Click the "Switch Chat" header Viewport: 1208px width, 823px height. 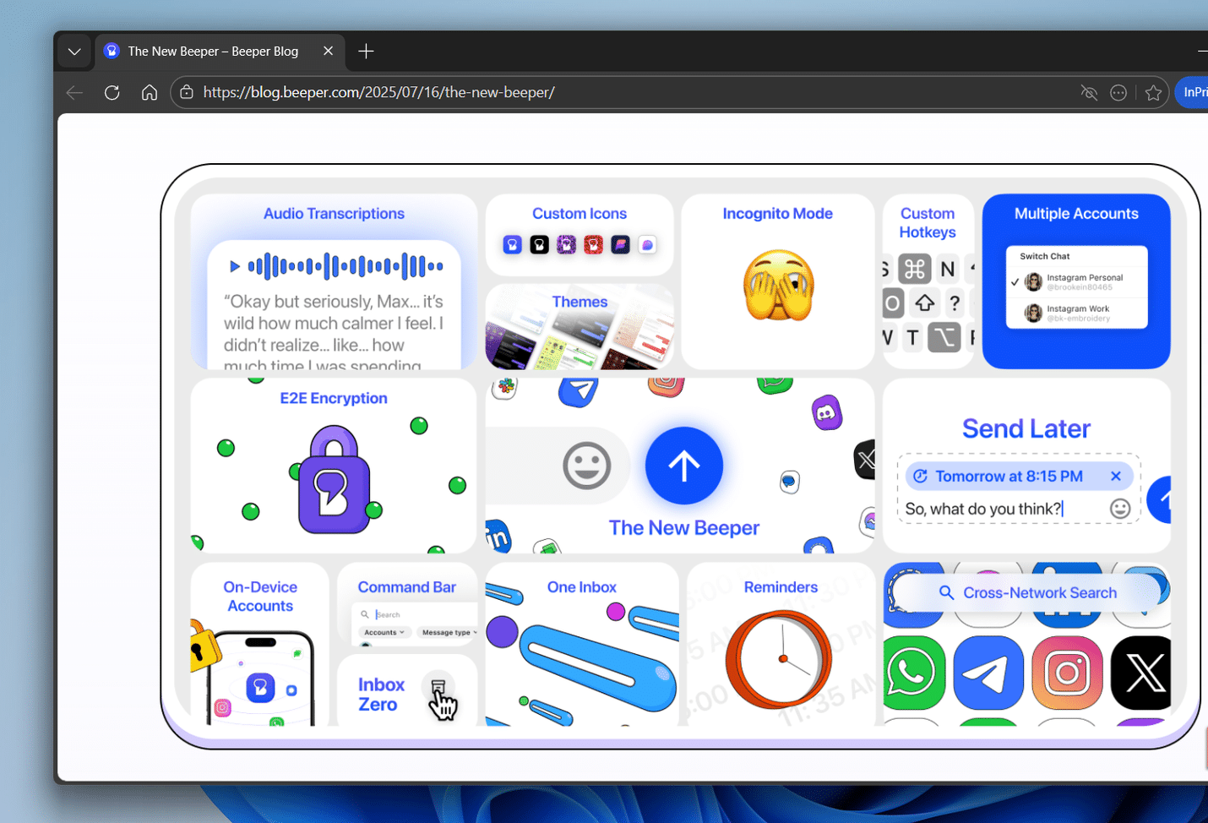pos(1044,256)
